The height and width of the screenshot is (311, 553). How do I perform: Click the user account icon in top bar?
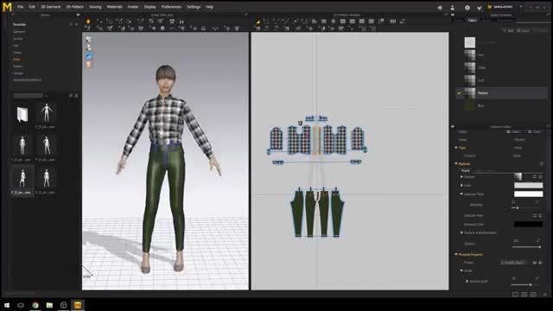(452, 8)
